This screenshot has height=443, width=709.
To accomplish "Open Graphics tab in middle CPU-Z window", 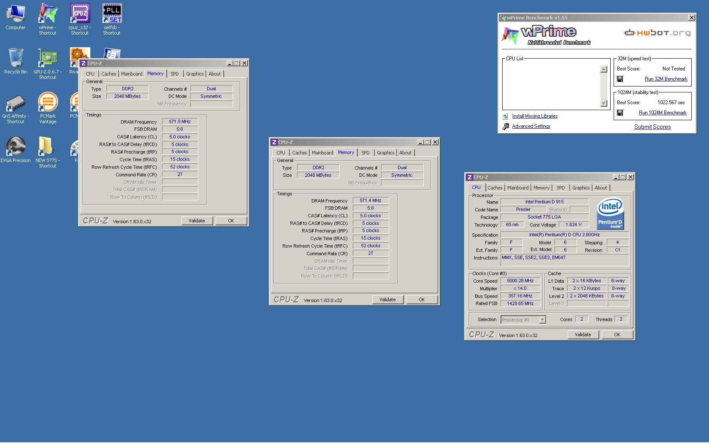I will point(386,153).
